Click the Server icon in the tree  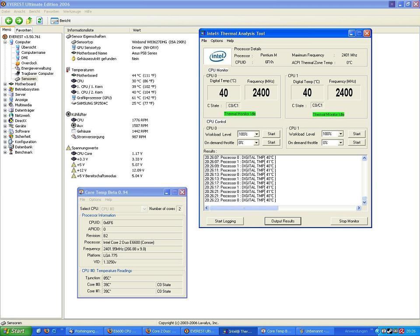11,94
